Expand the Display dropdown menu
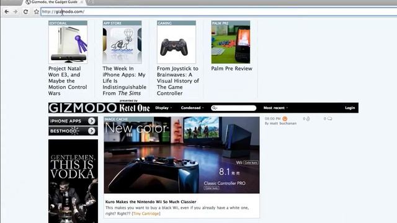This screenshot has height=223, width=397. coord(164,108)
